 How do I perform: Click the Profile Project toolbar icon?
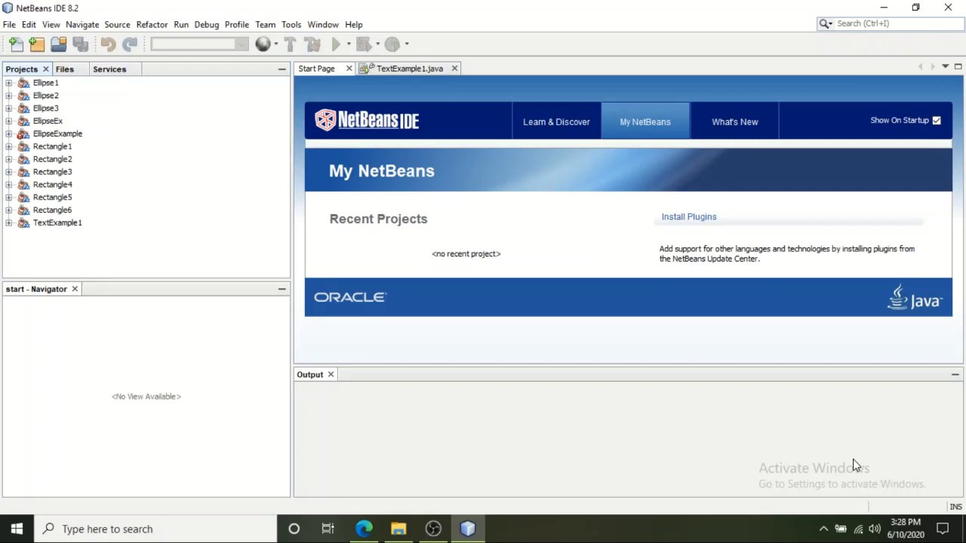392,44
